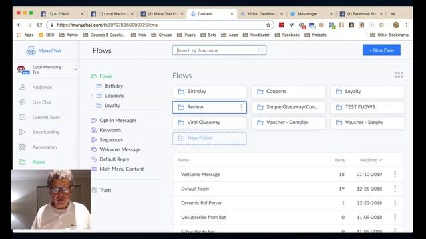The width and height of the screenshot is (426, 239).
Task: Open the Chrome profile avatar
Action: (x=396, y=25)
